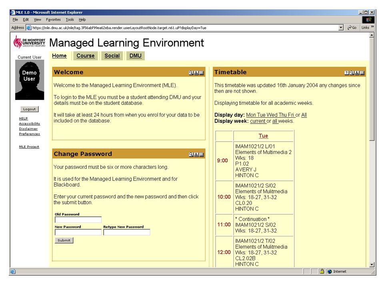
Task: Click the down-arrow minimize icon on Welcome panel
Action: pos(196,73)
